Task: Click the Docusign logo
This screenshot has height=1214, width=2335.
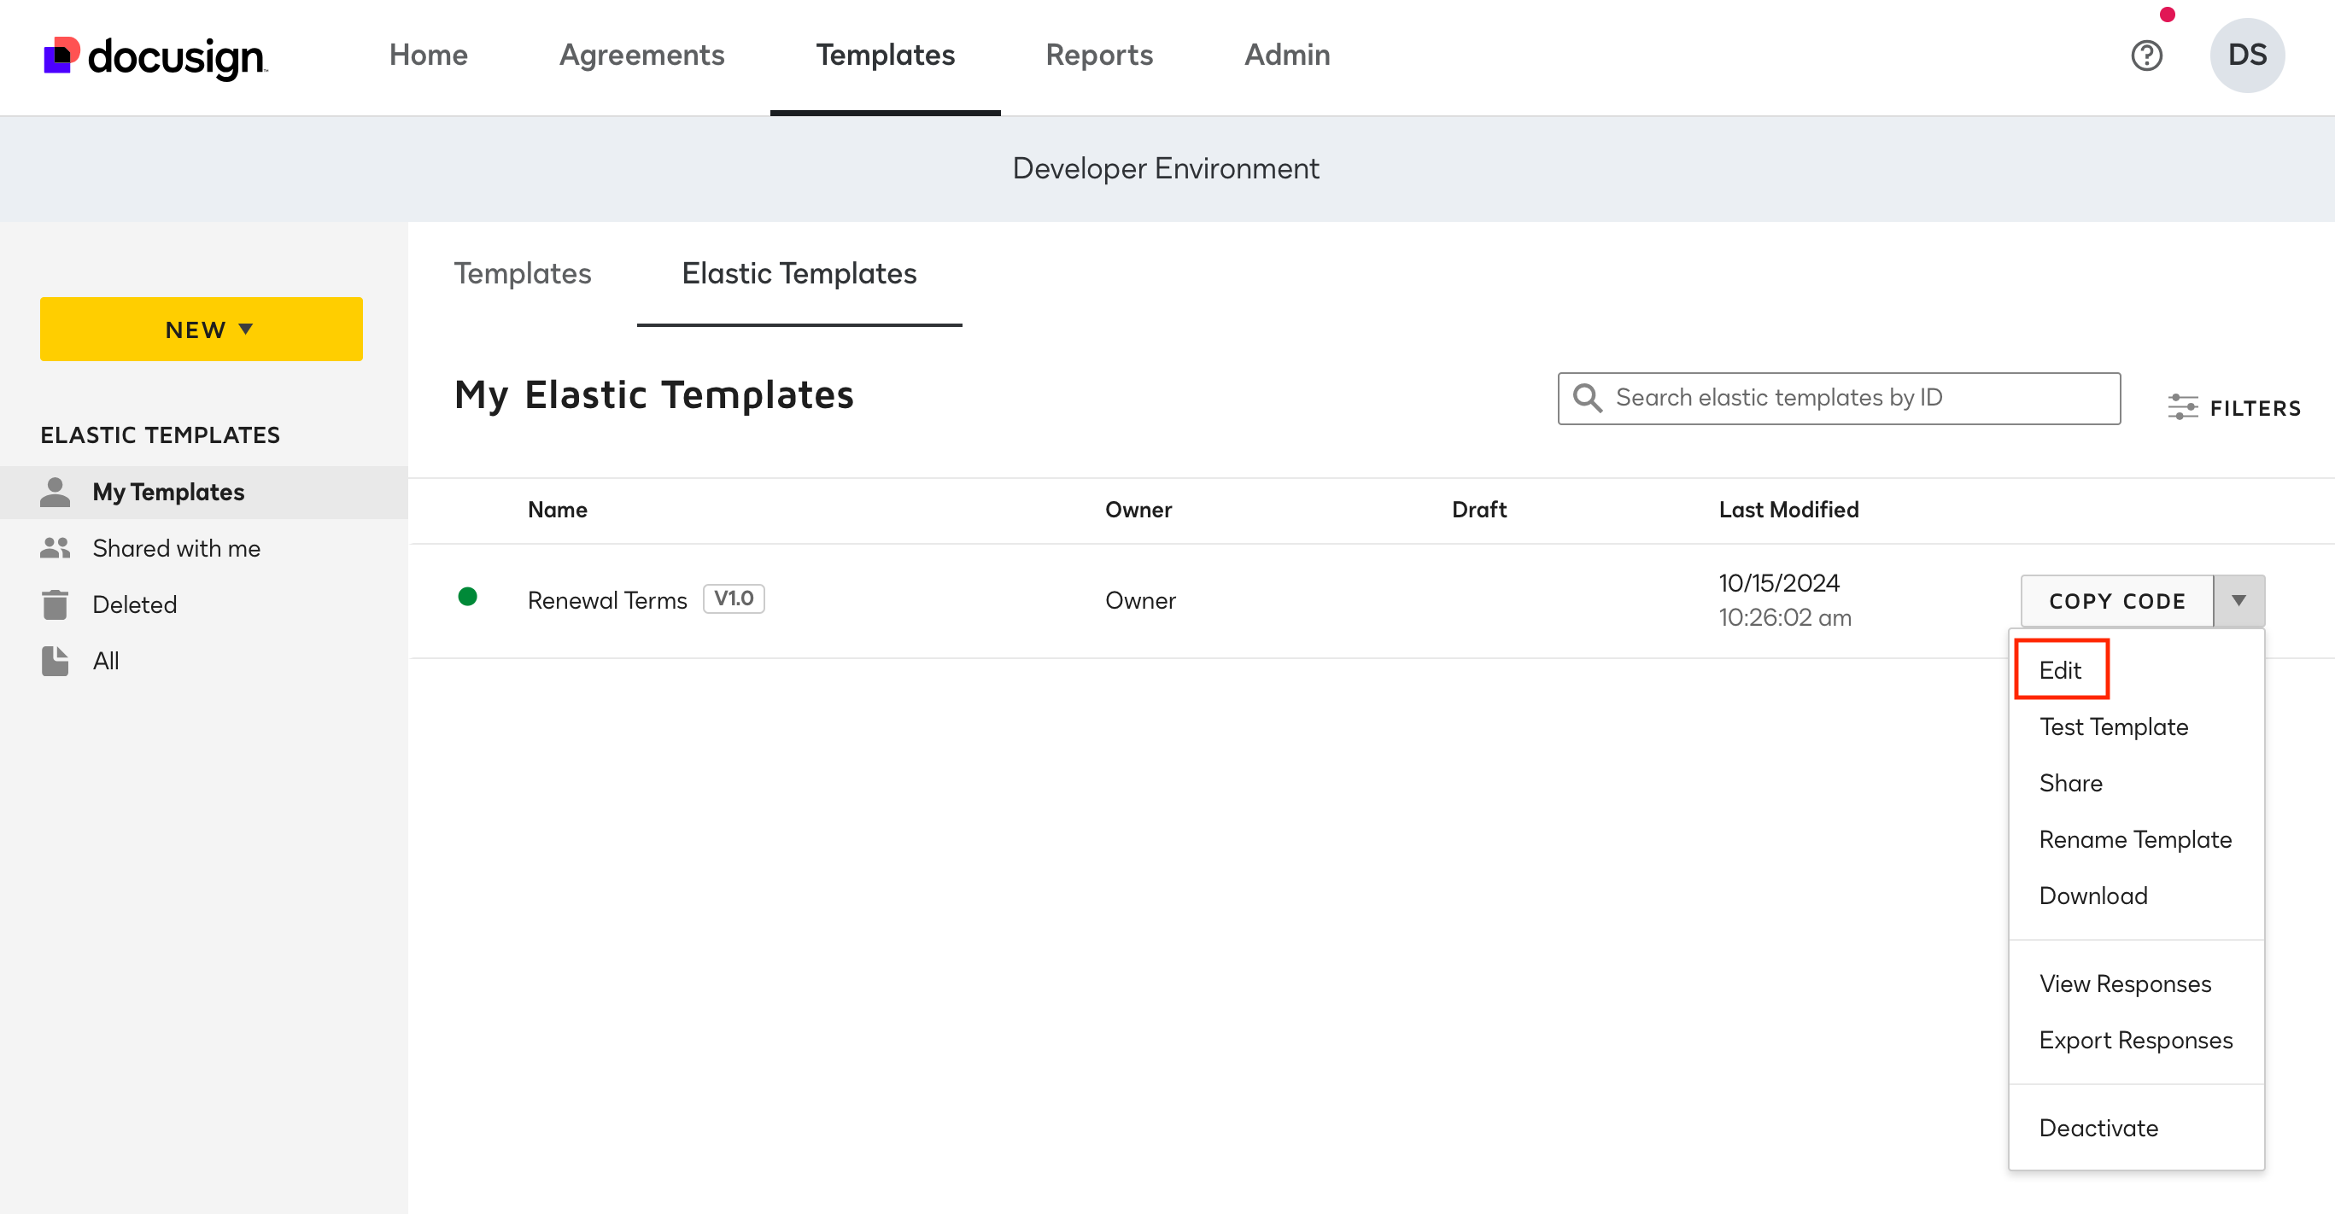Action: tap(155, 56)
